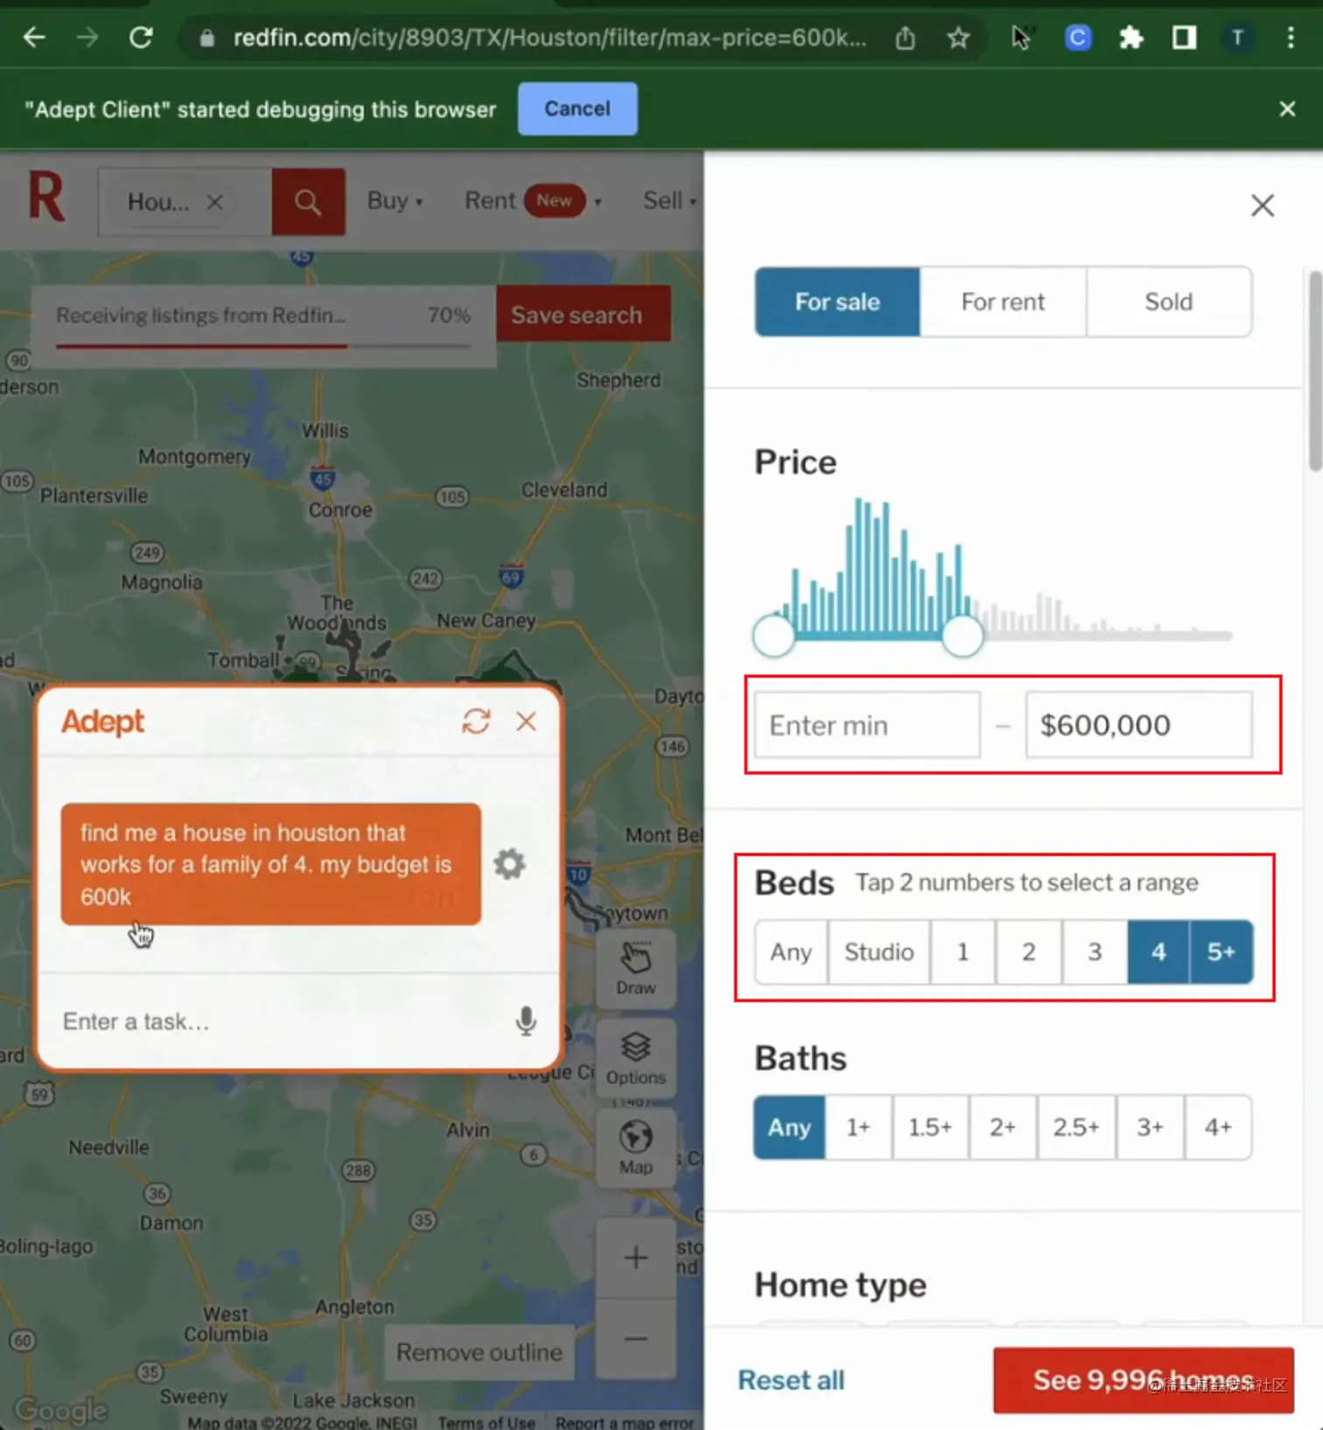Click the Adept microphone icon
This screenshot has width=1323, height=1430.
click(525, 1020)
